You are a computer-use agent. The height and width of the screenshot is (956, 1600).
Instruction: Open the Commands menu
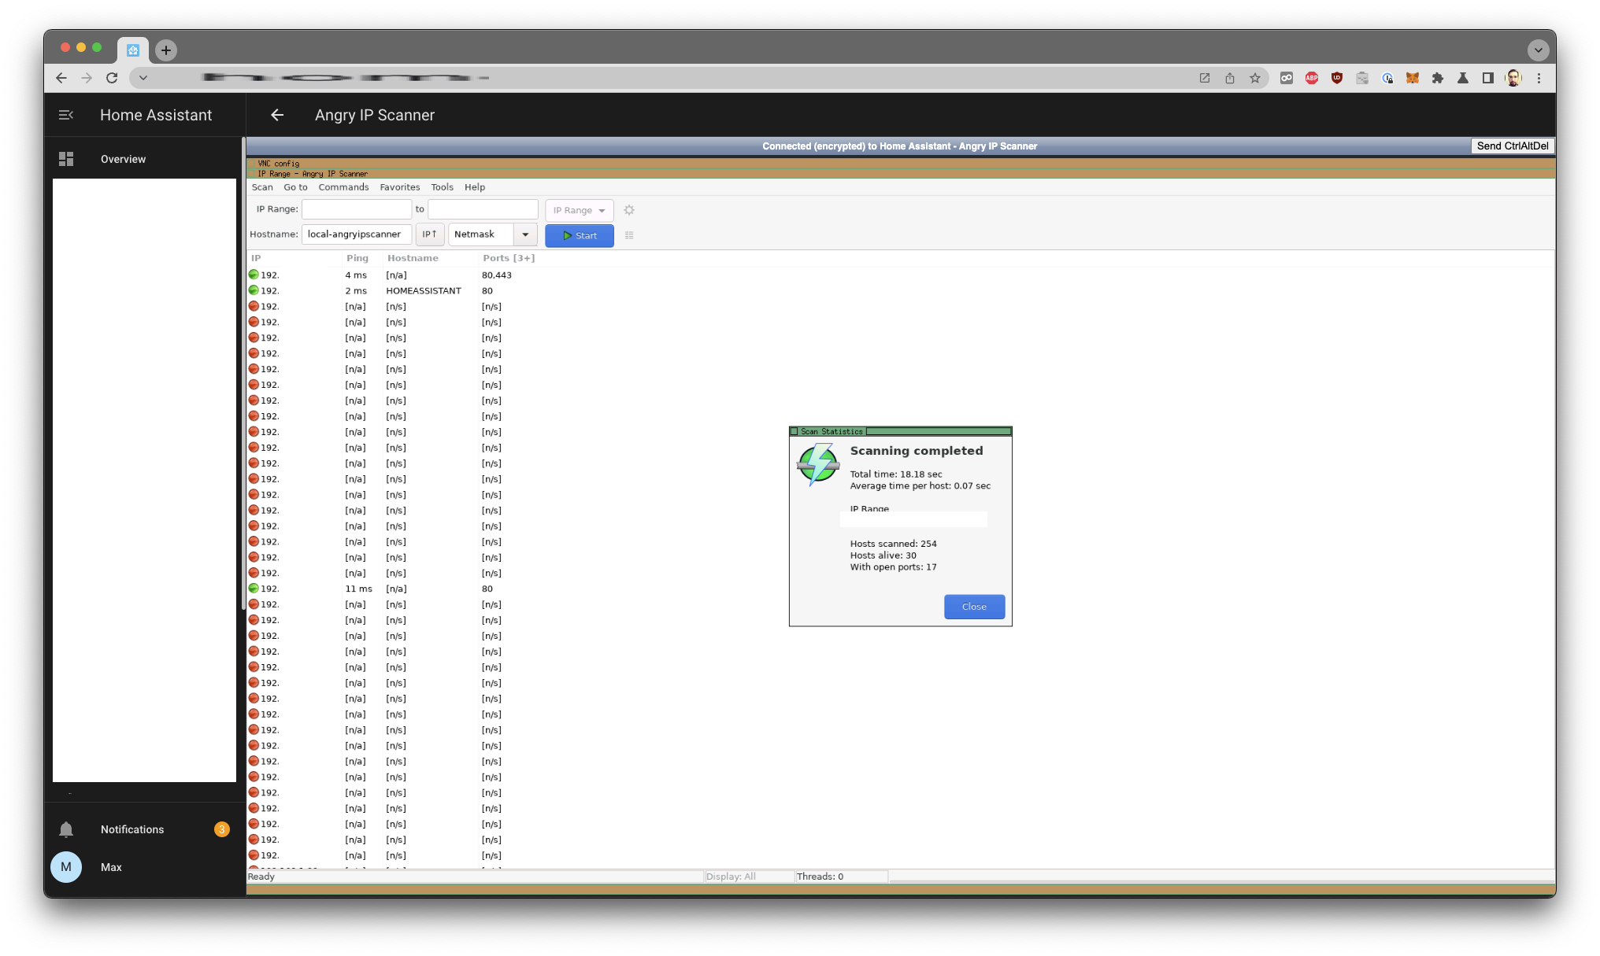click(x=343, y=187)
